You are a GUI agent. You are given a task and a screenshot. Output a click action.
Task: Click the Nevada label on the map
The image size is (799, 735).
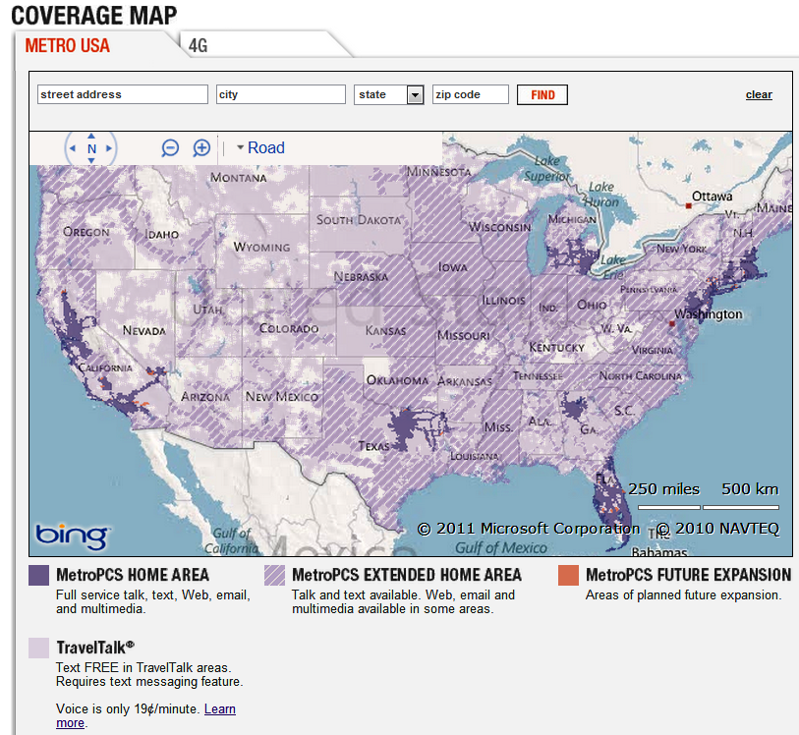click(144, 330)
